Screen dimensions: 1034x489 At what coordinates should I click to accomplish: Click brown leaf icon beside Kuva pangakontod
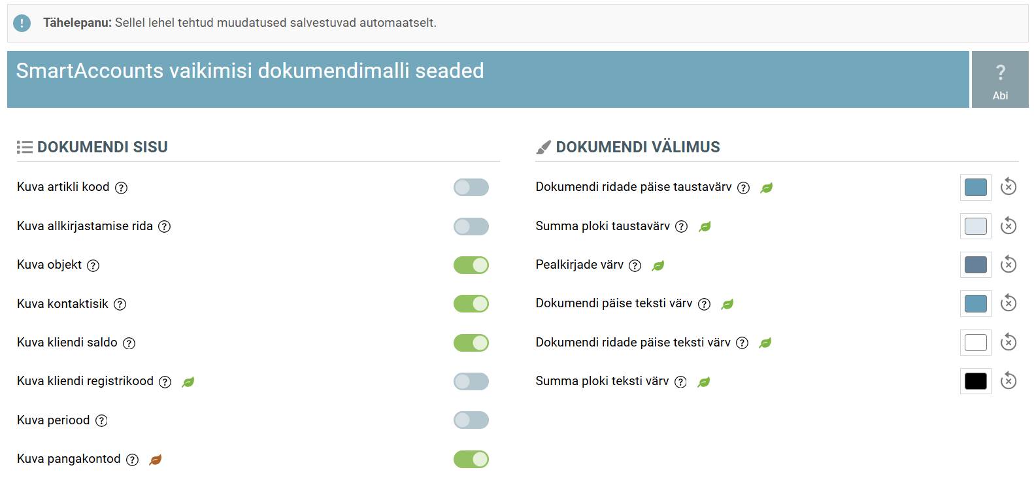[x=156, y=460]
